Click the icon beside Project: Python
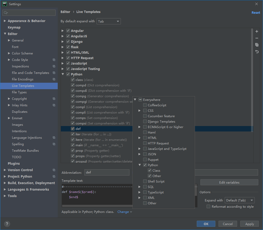Screen dimensions: 263x230 click(x=54, y=177)
